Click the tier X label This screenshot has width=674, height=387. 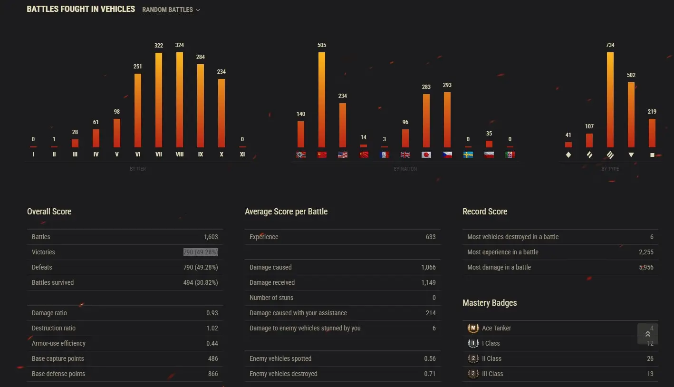221,155
